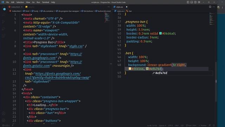
Task: Accept the #ef476f autocomplete suggestion
Action: 182,73
